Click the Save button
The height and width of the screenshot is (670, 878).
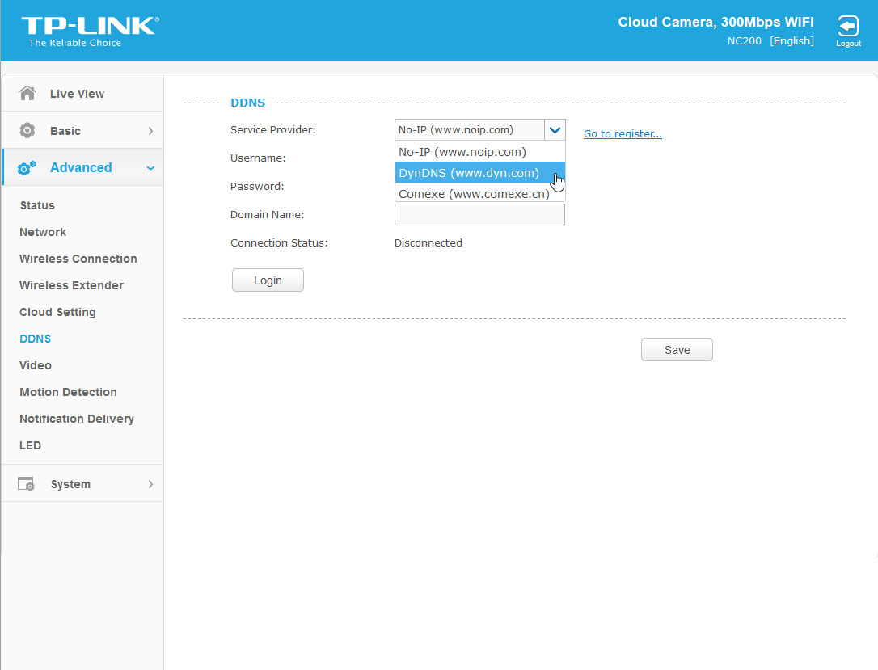click(677, 350)
